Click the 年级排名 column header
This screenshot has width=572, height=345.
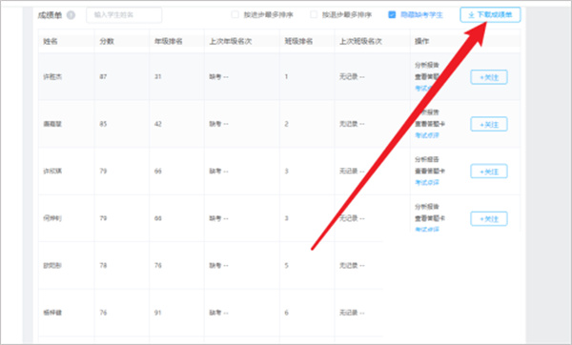pyautogui.click(x=168, y=41)
